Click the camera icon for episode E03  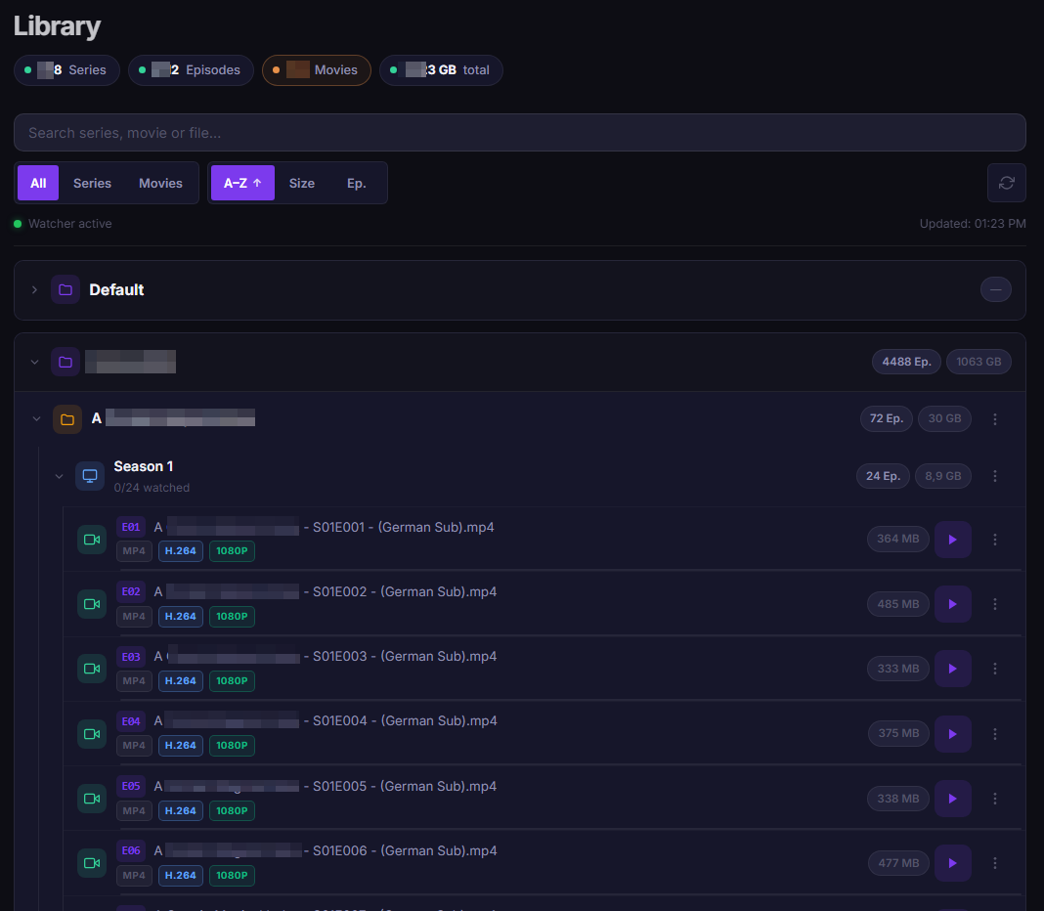tap(92, 669)
